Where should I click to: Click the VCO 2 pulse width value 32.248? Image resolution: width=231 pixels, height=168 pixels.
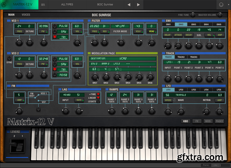[x=43, y=59]
